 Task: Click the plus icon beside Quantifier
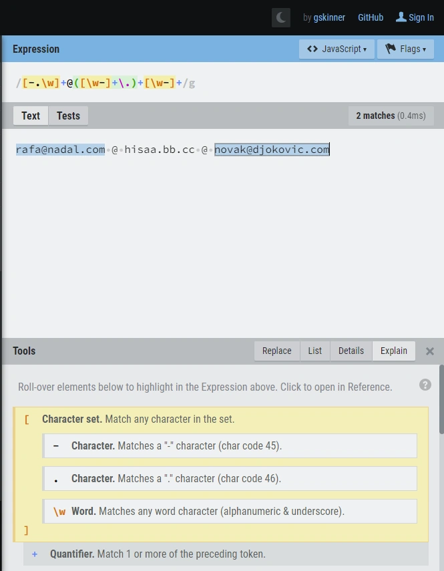[x=35, y=554]
